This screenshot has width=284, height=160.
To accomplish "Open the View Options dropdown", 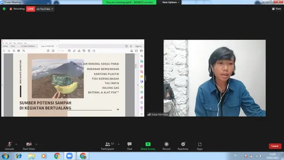I will click(170, 2).
